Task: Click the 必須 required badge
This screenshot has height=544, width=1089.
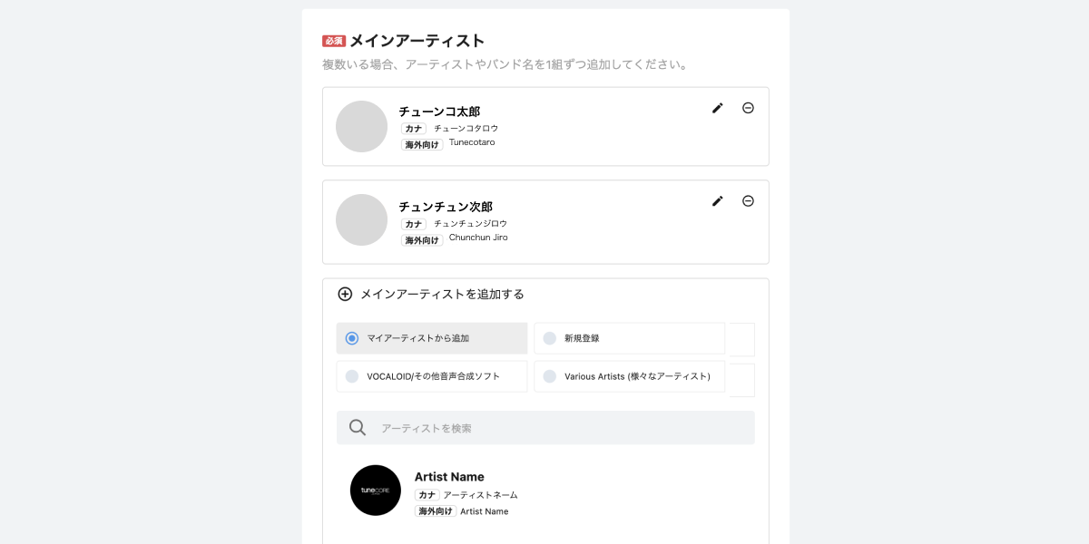Action: [334, 41]
